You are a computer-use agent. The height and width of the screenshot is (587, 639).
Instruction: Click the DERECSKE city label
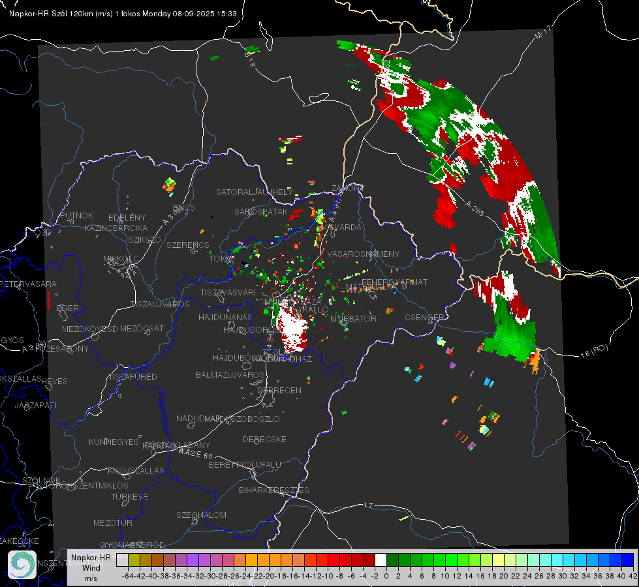tap(264, 439)
